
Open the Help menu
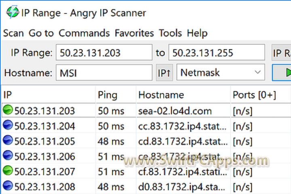[x=197, y=33]
